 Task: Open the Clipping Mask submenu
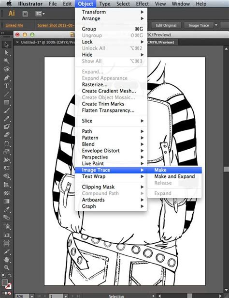click(111, 187)
